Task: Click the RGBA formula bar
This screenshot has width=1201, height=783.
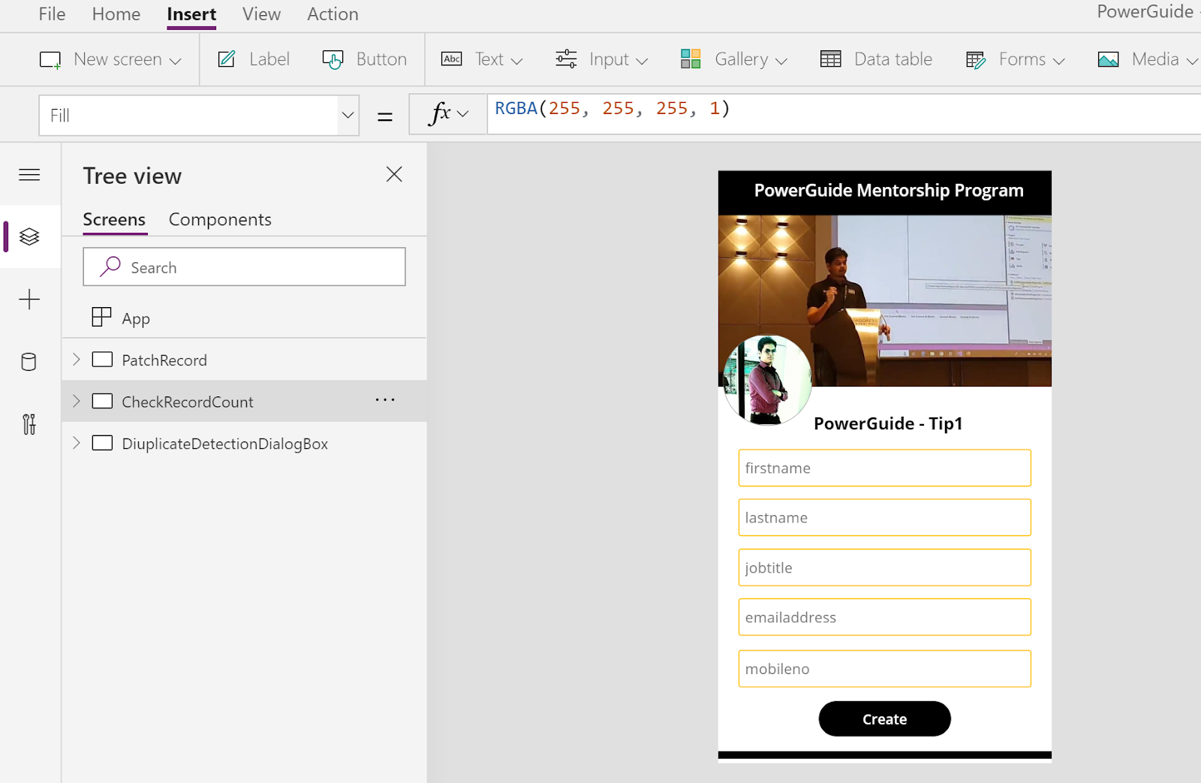Action: coord(844,114)
